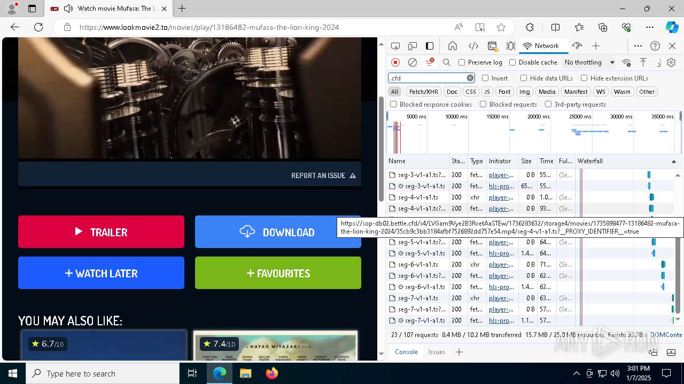The width and height of the screenshot is (684, 384).
Task: Click the taskbar search box
Action: pos(103,373)
